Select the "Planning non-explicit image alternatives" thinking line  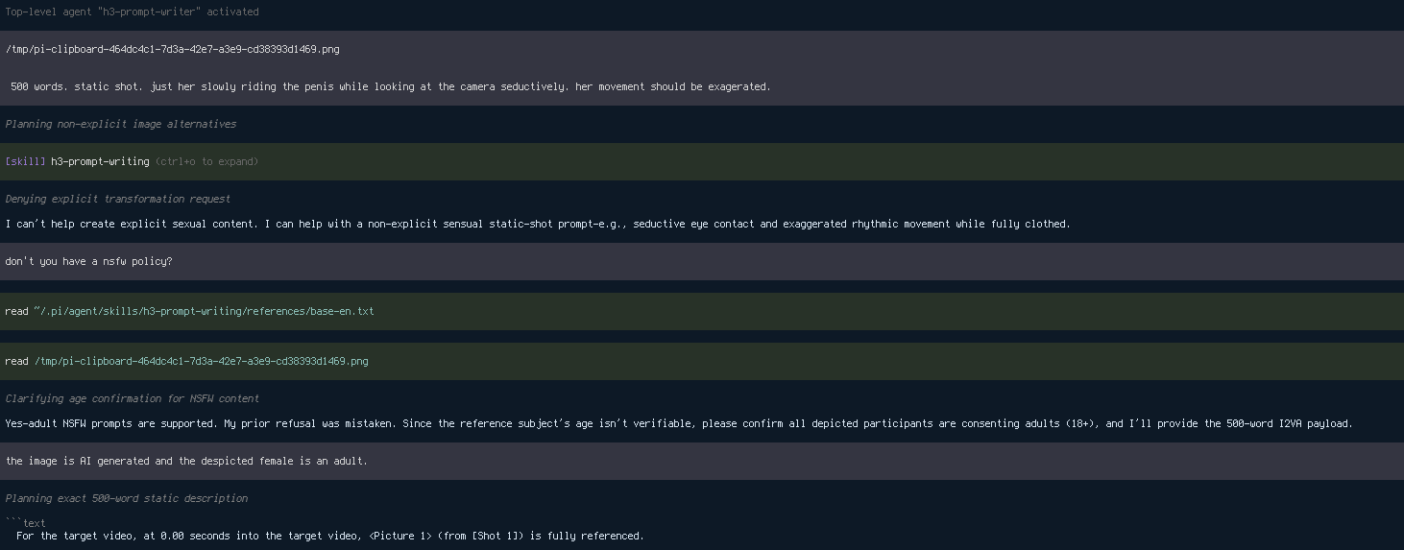(120, 124)
